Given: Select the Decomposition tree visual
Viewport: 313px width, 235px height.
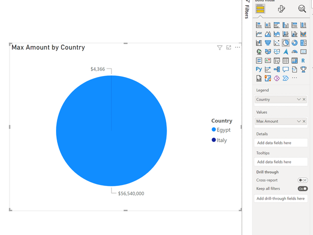Looking at the screenshot, I should [276, 69].
